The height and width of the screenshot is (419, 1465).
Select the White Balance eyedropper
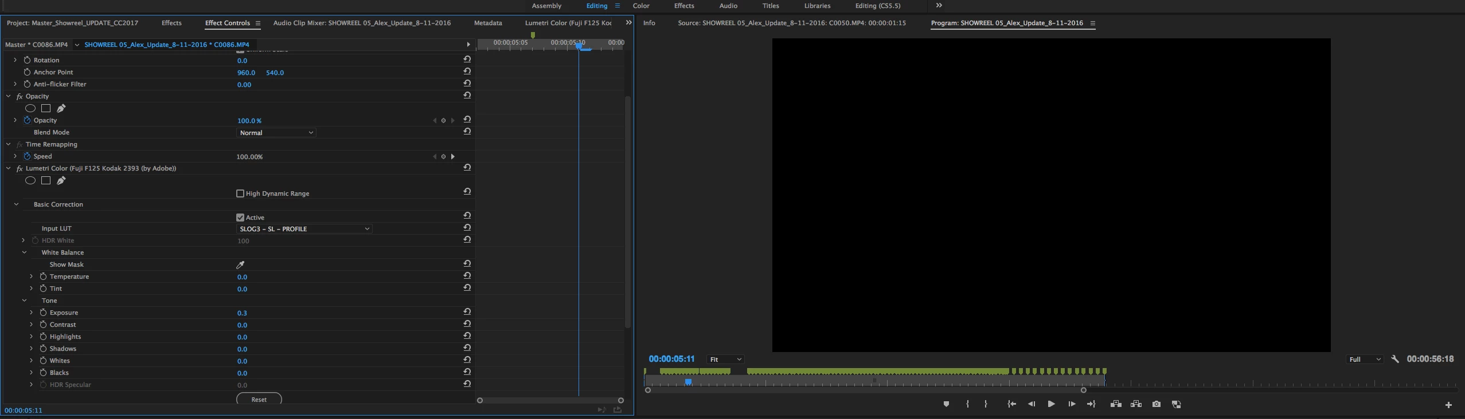coord(240,264)
